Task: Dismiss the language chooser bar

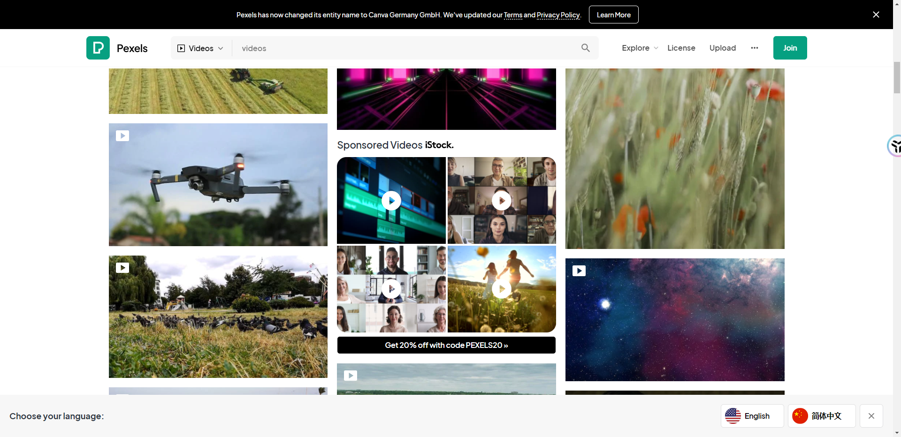Action: coord(871,416)
